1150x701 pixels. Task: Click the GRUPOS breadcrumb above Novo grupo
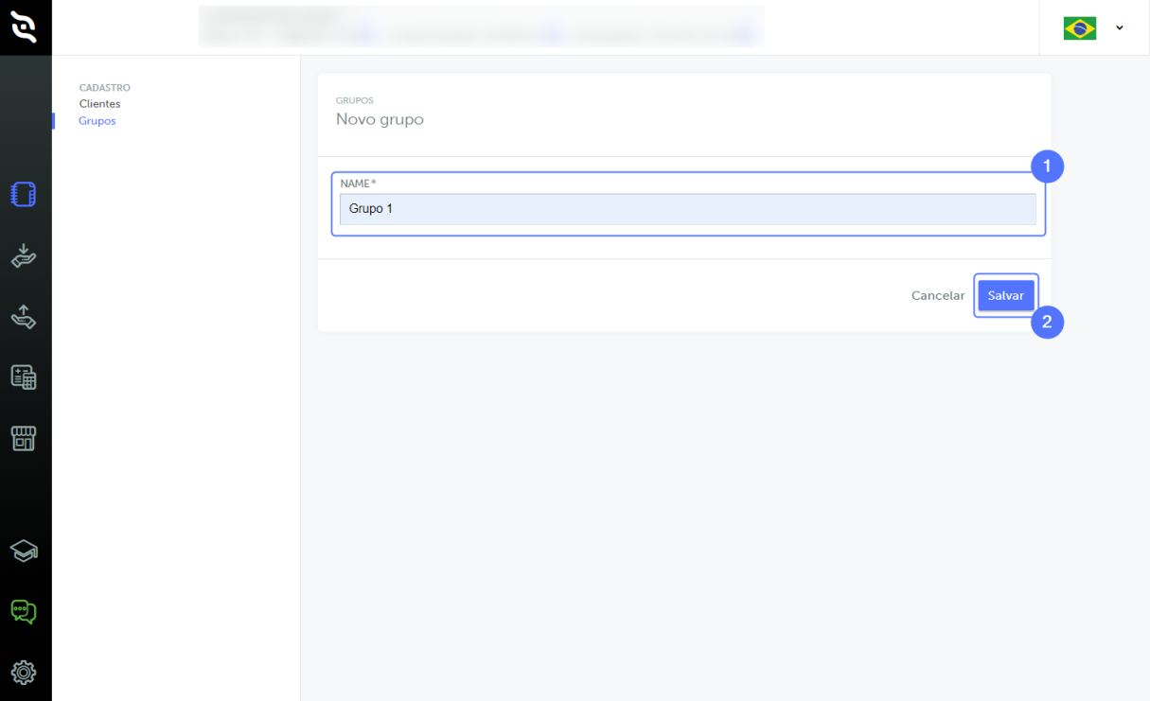tap(355, 100)
